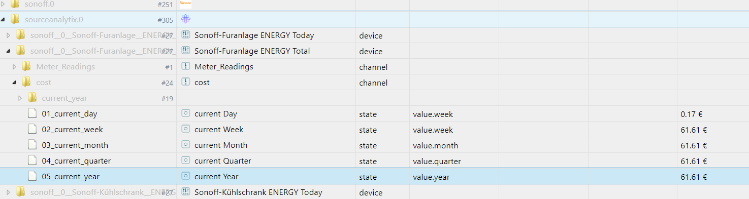Image resolution: width=749 pixels, height=199 pixels.
Task: Click state icon beside current Week
Action: tap(185, 129)
